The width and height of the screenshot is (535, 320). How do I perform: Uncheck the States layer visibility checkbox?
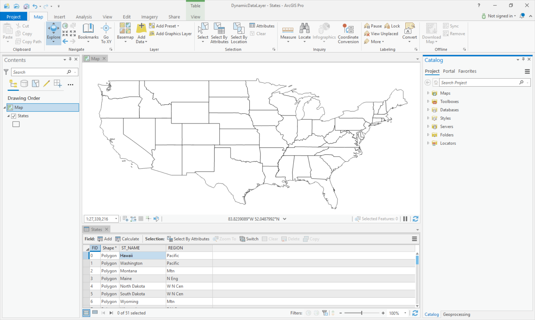tap(14, 116)
